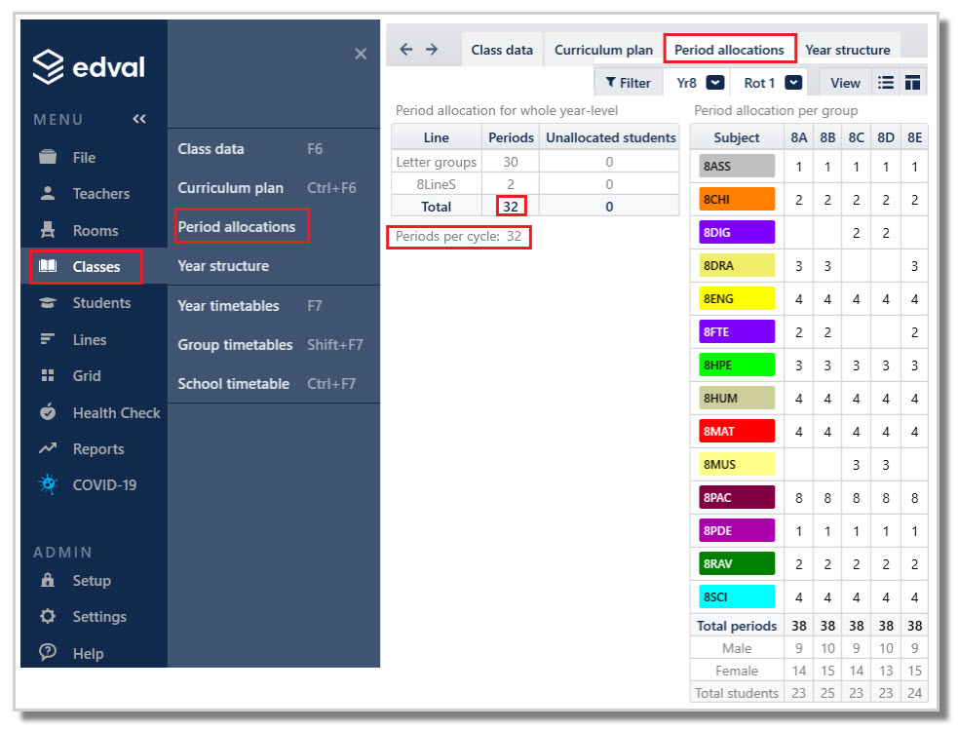Screen dimensions: 958x730
Task: Go back with the left arrow
Action: pyautogui.click(x=406, y=49)
